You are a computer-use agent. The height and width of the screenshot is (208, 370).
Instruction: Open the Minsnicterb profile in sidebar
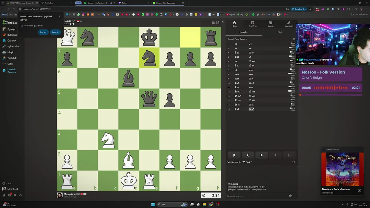(x=10, y=189)
